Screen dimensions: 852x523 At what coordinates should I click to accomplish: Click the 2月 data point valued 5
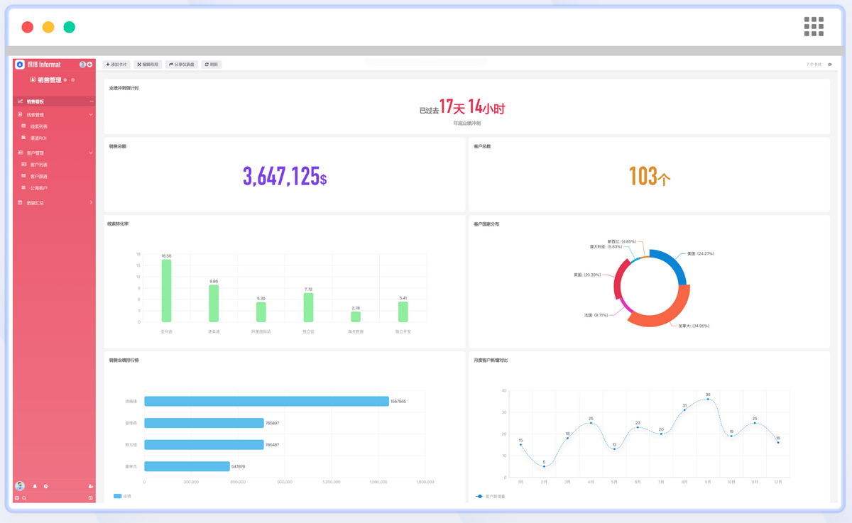(544, 466)
